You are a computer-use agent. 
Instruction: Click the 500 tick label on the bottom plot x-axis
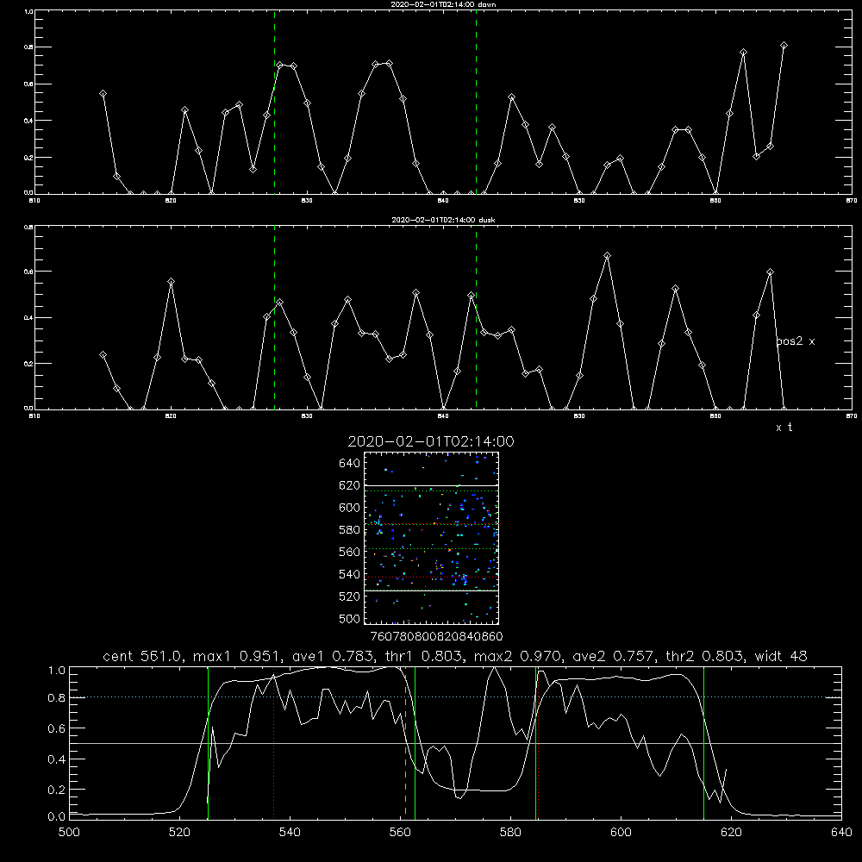[69, 833]
